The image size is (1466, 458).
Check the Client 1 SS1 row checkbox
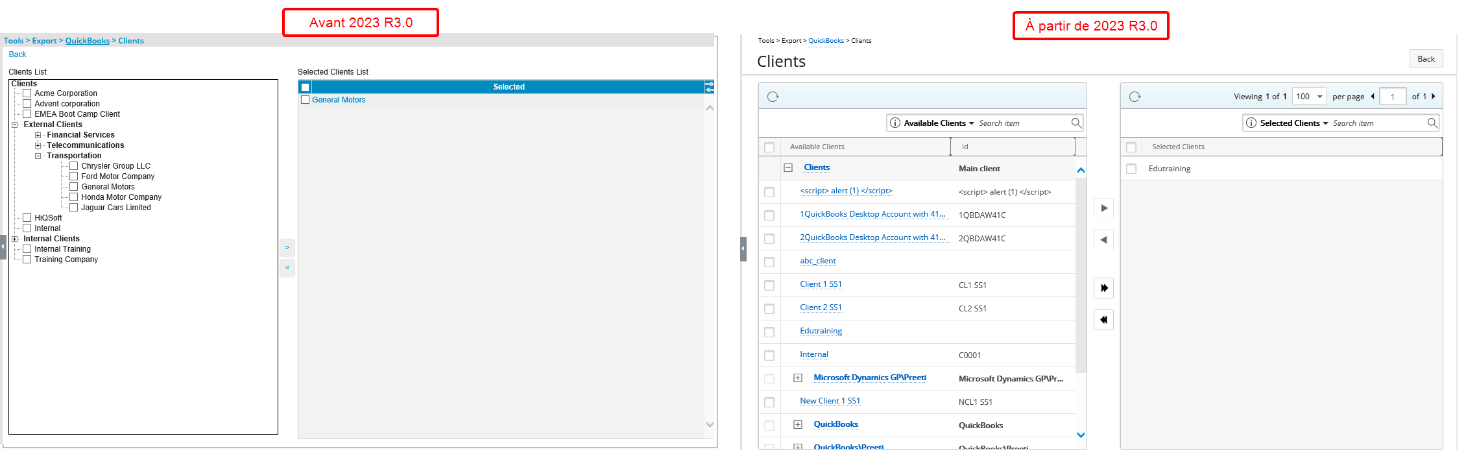(x=769, y=285)
